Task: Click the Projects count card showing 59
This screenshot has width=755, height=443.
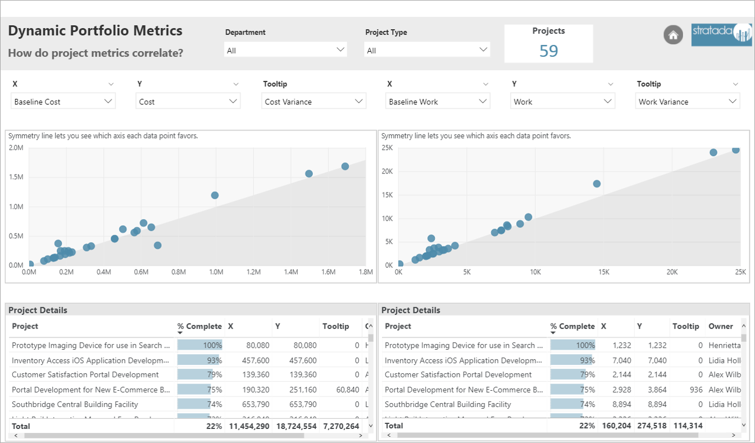Action: point(548,44)
